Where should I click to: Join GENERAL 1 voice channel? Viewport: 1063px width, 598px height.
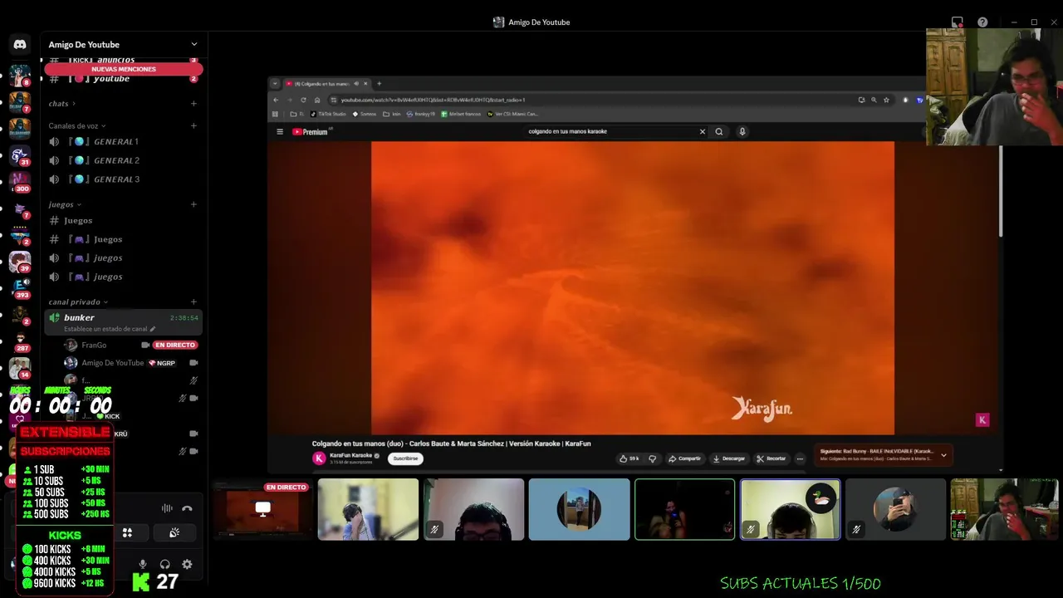[123, 142]
